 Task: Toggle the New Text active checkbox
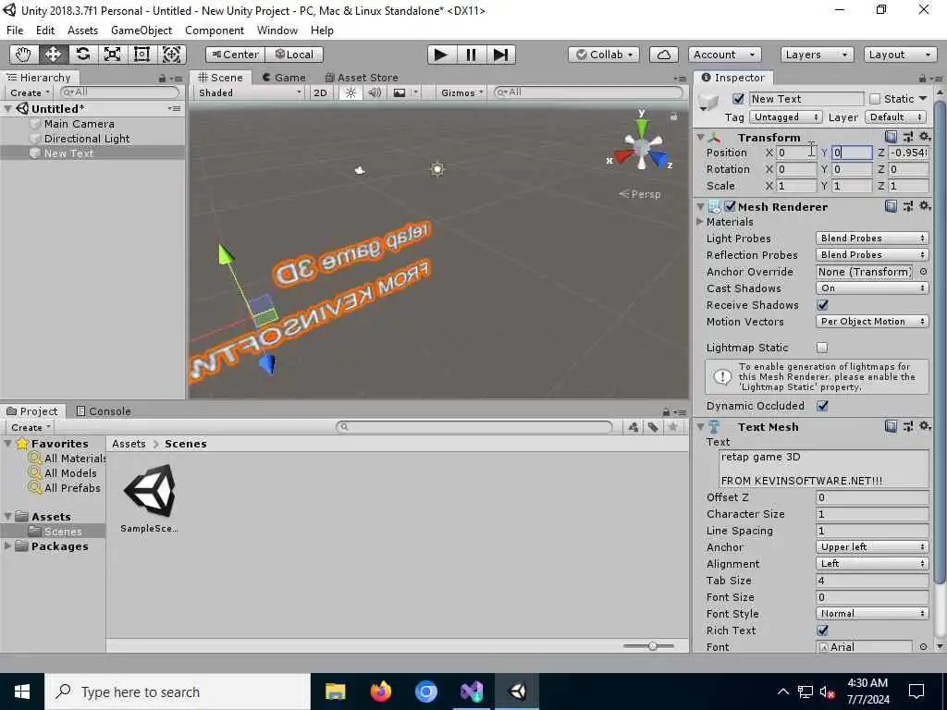coord(738,98)
